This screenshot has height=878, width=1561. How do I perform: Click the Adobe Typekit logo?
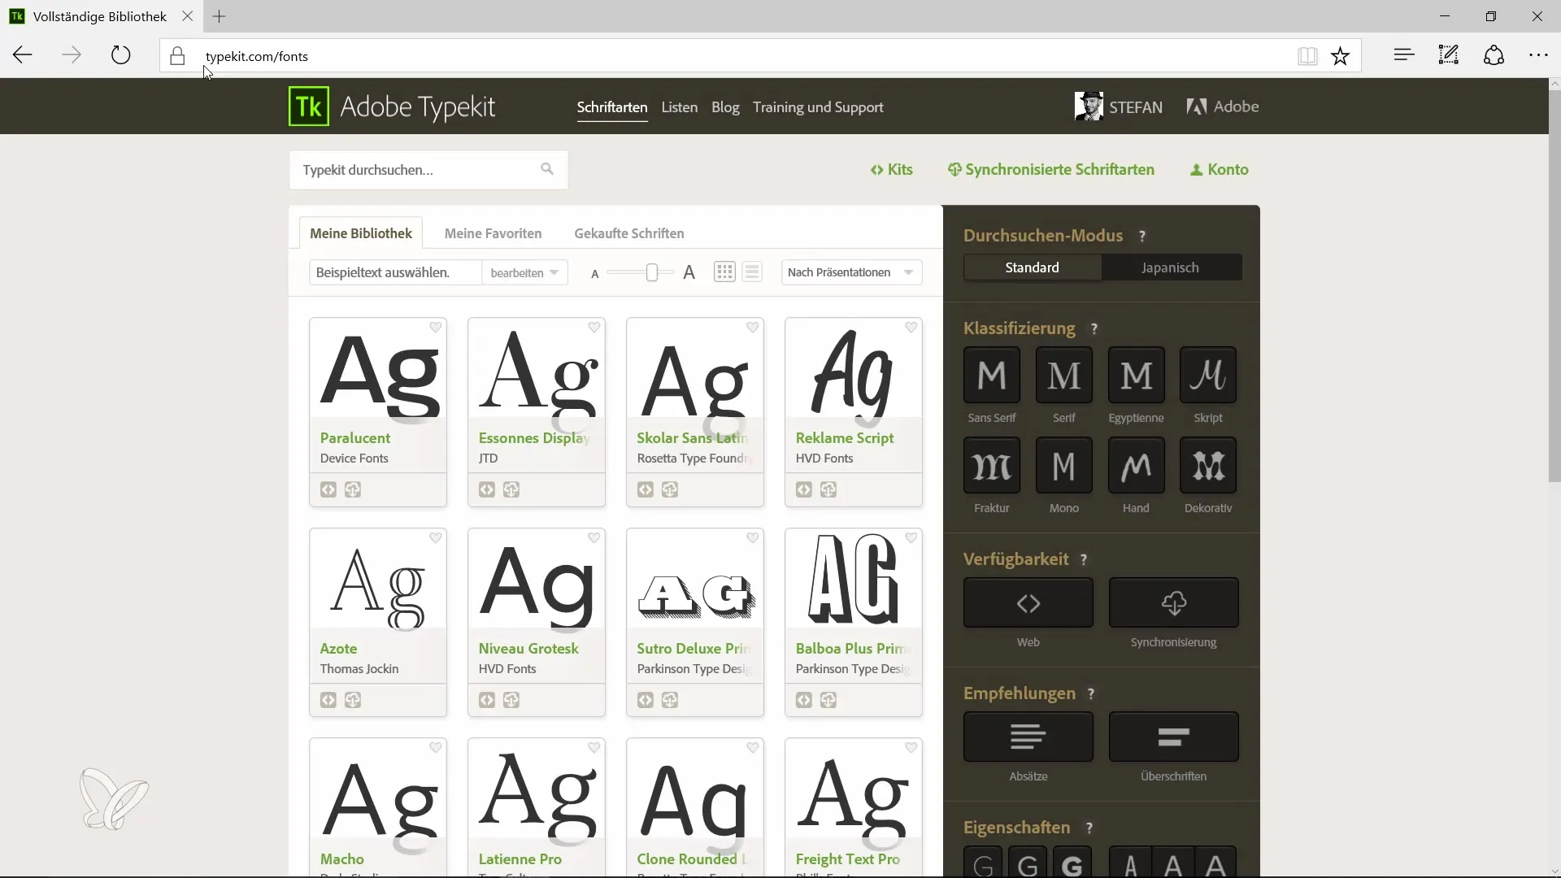(392, 106)
